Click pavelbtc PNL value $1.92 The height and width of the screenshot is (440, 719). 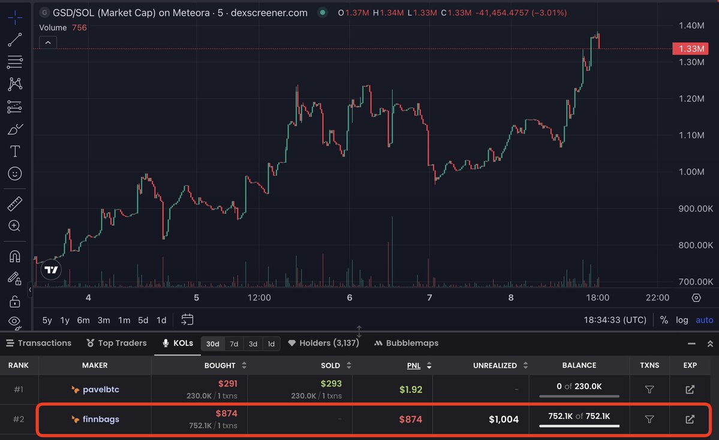[410, 390]
